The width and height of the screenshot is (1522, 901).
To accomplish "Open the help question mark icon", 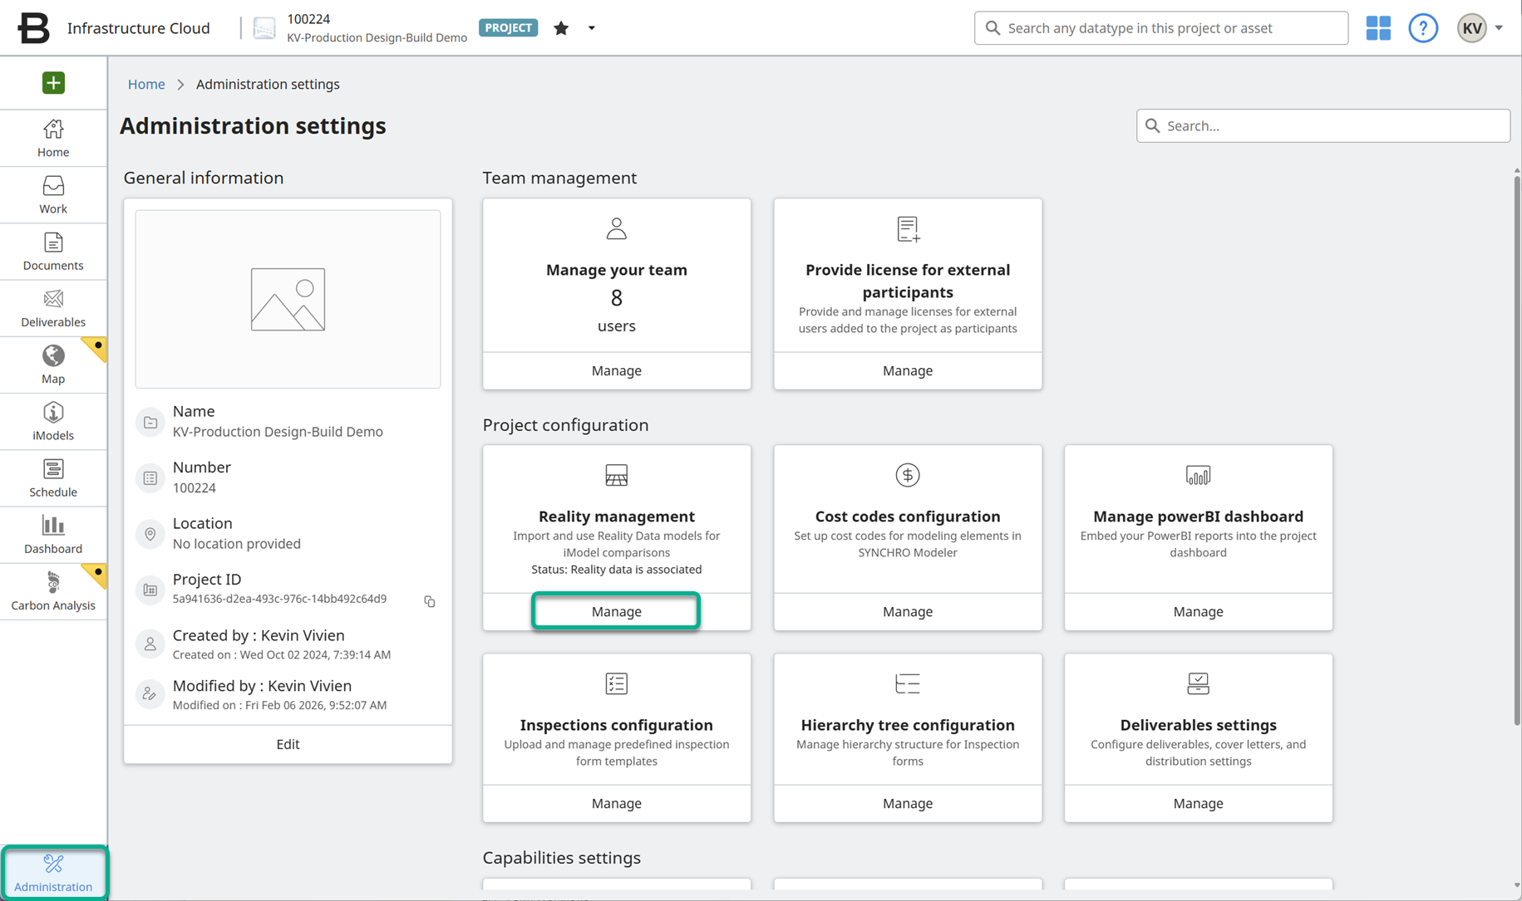I will pos(1422,28).
